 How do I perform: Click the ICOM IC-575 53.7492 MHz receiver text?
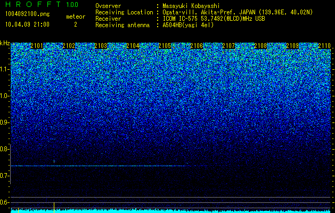[214, 19]
